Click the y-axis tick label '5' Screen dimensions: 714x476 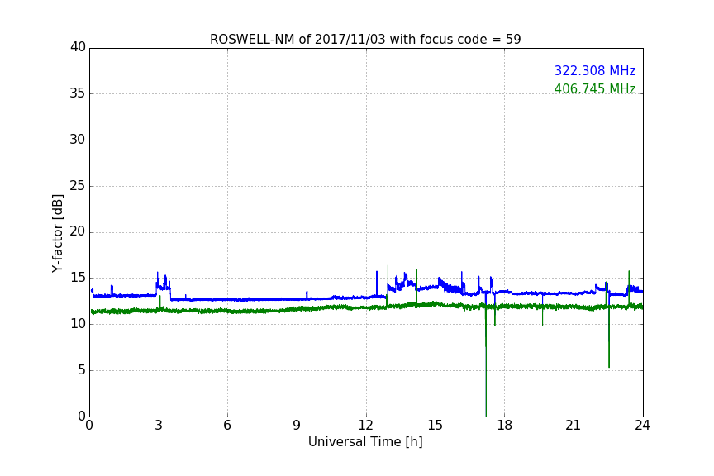coord(82,370)
